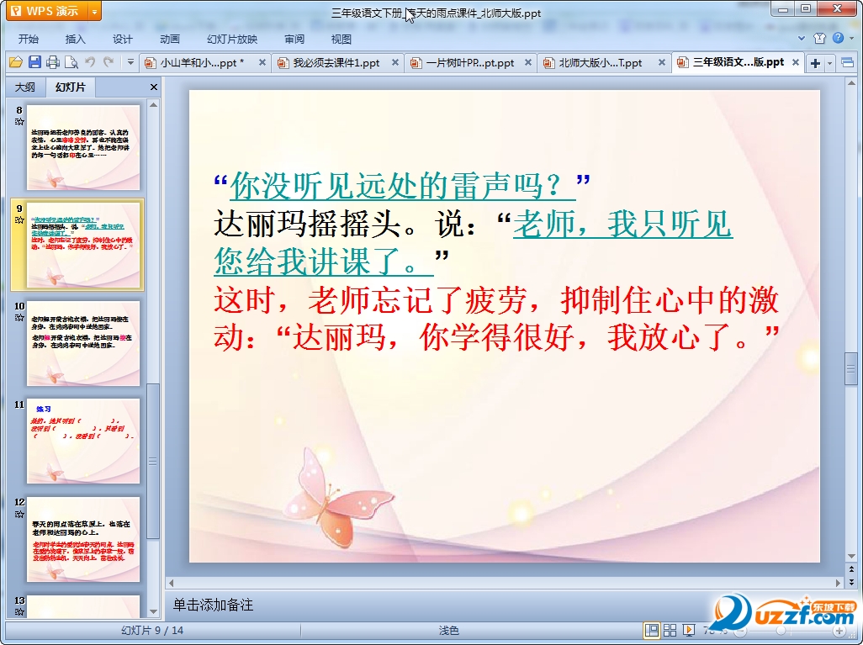Close the 北师大版小...T.ppt document tab
This screenshot has height=645, width=863.
tap(662, 63)
